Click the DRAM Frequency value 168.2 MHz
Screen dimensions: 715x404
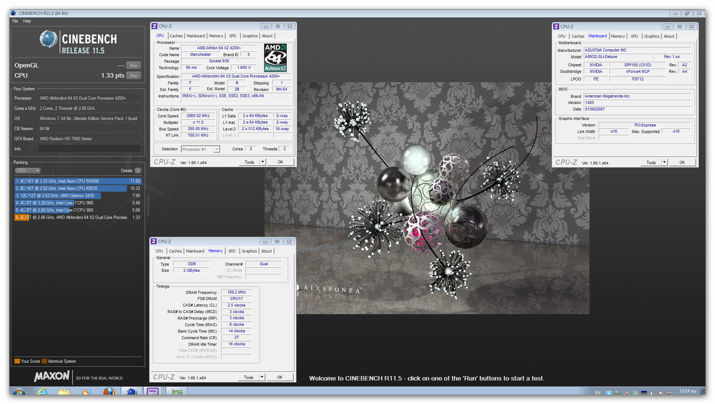pos(237,292)
